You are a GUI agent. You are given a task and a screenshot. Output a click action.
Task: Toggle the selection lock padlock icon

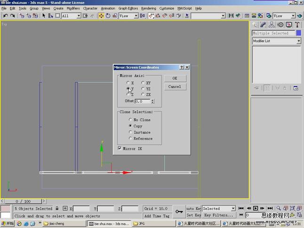tap(57, 208)
